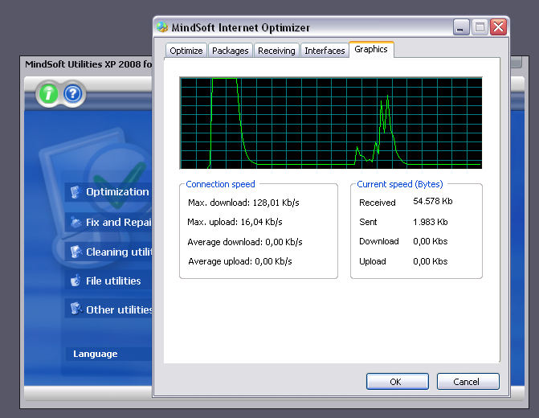The image size is (539, 418).
Task: Switch to the Optimize tab
Action: [186, 51]
